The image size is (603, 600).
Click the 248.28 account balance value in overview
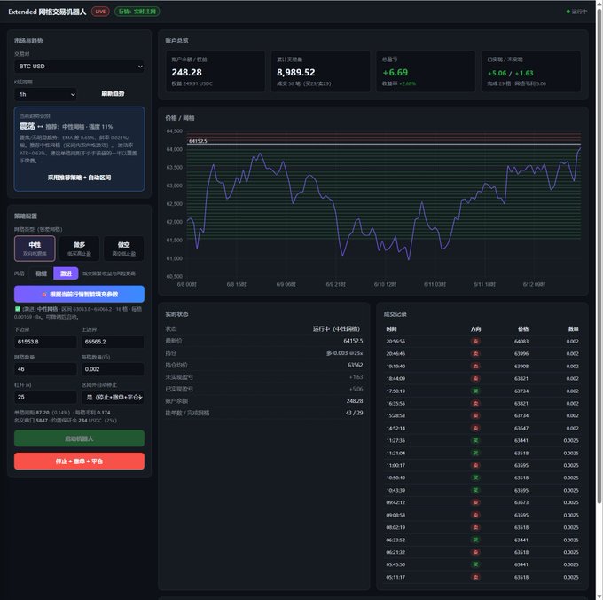[x=187, y=73]
